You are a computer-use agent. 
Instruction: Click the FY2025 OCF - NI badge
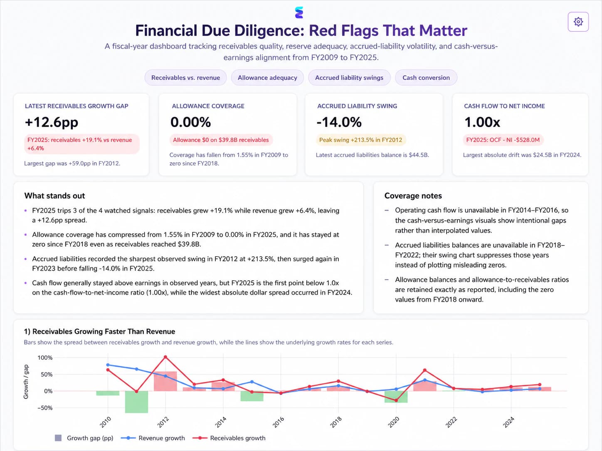coord(503,140)
